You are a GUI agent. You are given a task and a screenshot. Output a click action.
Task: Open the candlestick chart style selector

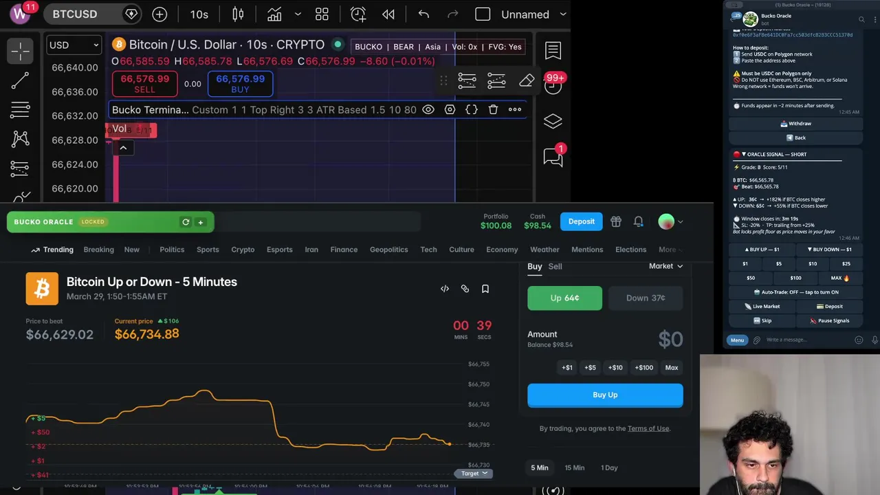pyautogui.click(x=238, y=14)
